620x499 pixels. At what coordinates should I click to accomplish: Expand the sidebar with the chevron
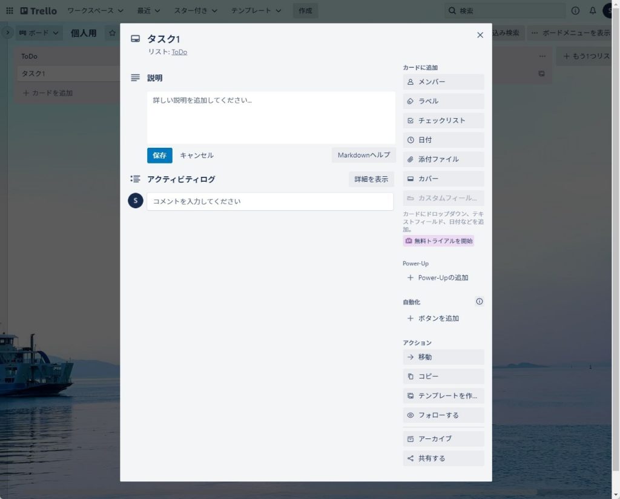pyautogui.click(x=7, y=33)
